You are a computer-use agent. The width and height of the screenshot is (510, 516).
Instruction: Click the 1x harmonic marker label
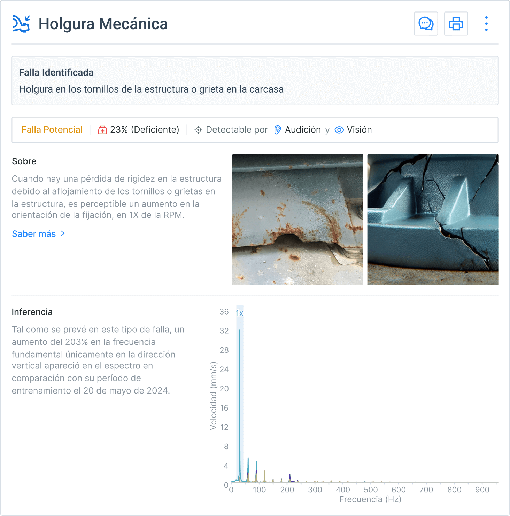coord(239,313)
